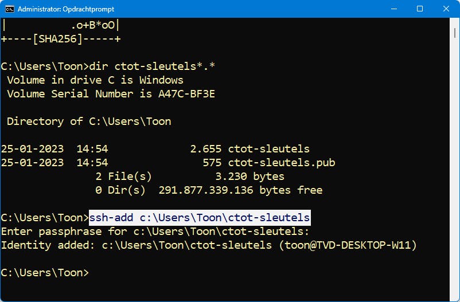Click the '2 File(s) 3.230 bytes' summary
This screenshot has width=460, height=302.
click(x=189, y=177)
